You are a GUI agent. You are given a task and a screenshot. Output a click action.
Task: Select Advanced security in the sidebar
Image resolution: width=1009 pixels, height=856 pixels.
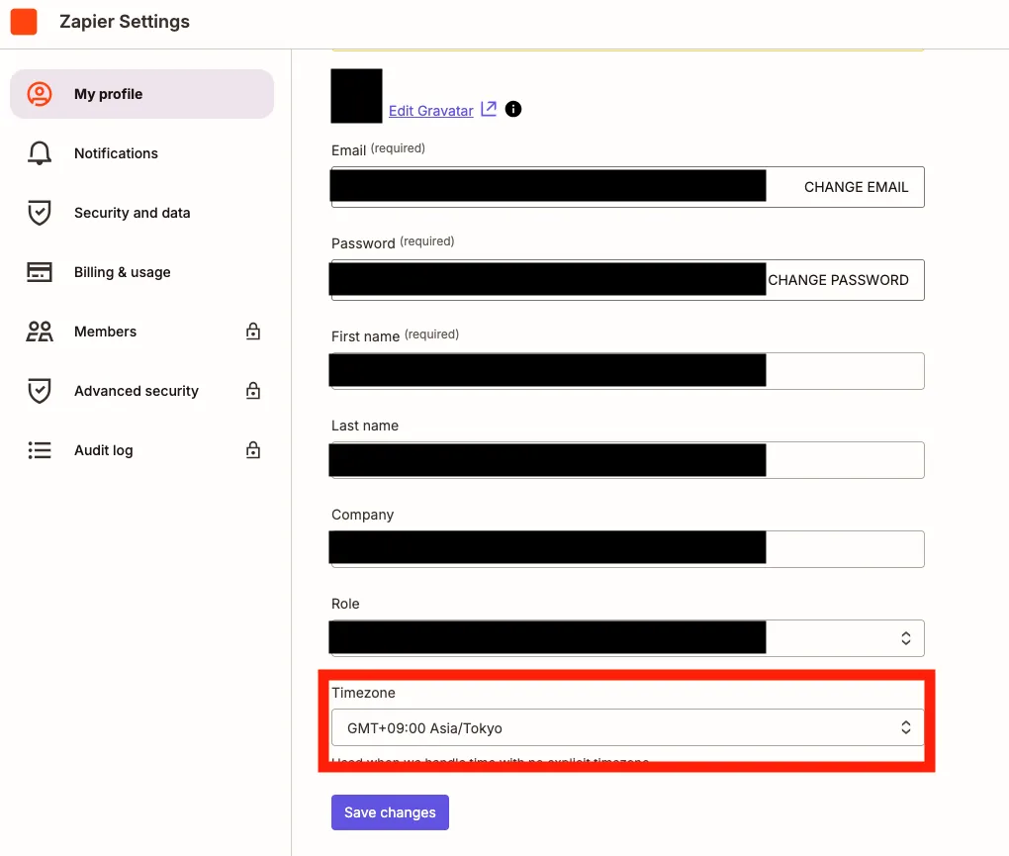click(x=141, y=391)
